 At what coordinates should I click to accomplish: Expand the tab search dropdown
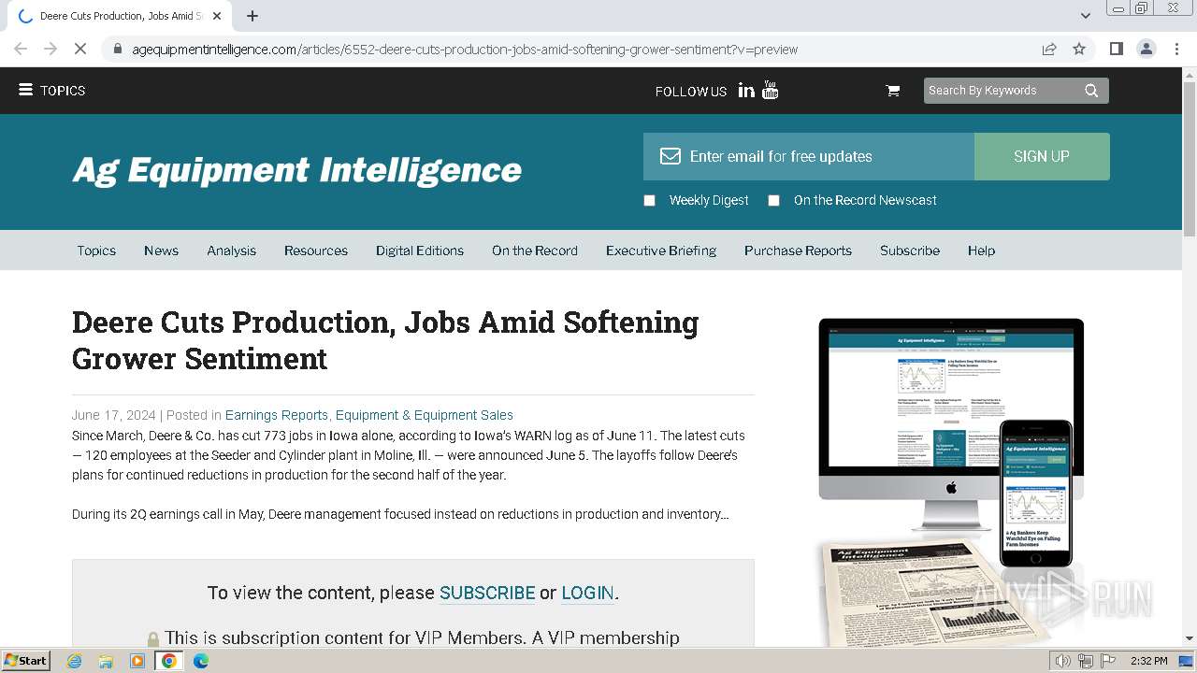[x=1085, y=16]
